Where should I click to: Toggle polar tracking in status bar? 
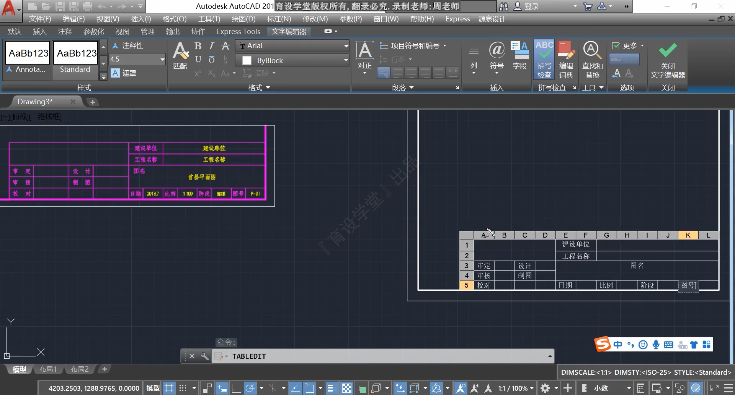click(x=250, y=388)
